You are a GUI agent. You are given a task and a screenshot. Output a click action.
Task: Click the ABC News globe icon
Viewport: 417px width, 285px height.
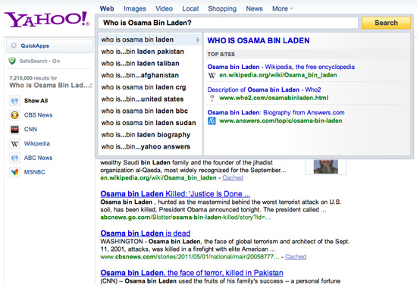click(x=15, y=158)
